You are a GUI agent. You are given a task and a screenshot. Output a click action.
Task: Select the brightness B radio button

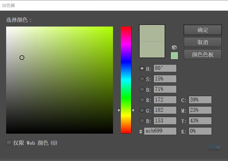(142, 89)
